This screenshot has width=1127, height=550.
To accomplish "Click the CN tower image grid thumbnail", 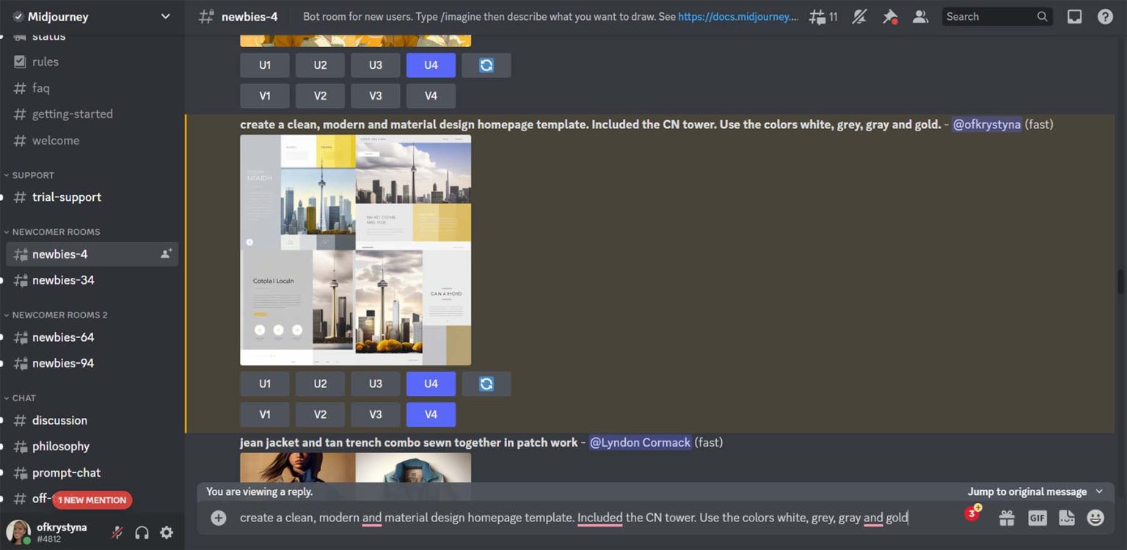I will click(355, 249).
